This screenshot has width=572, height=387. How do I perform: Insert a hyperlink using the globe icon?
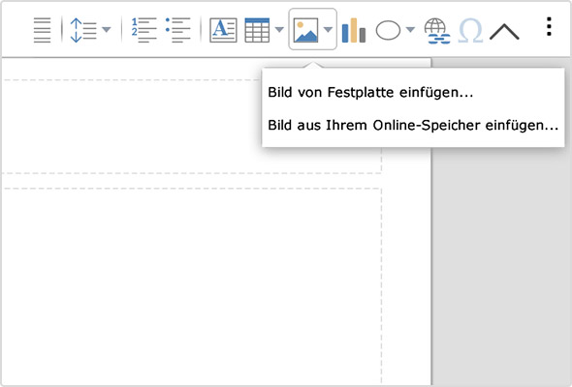437,31
